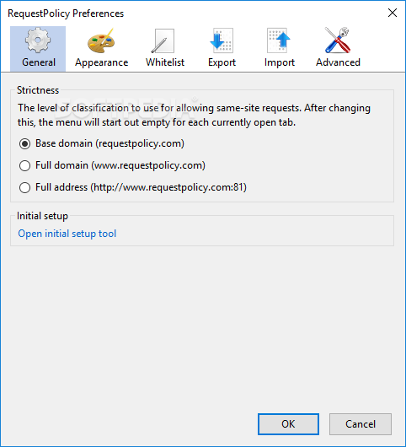The height and width of the screenshot is (447, 406).
Task: Click the Export down-arrow icon
Action: 222,40
